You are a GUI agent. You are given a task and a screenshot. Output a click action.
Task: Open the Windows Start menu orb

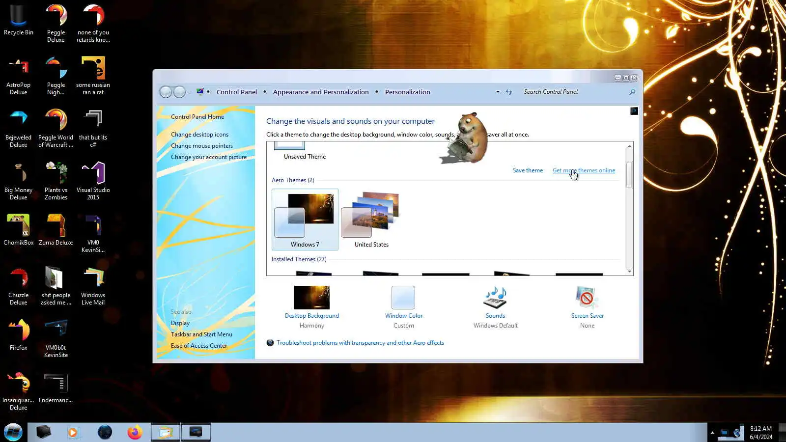[13, 432]
